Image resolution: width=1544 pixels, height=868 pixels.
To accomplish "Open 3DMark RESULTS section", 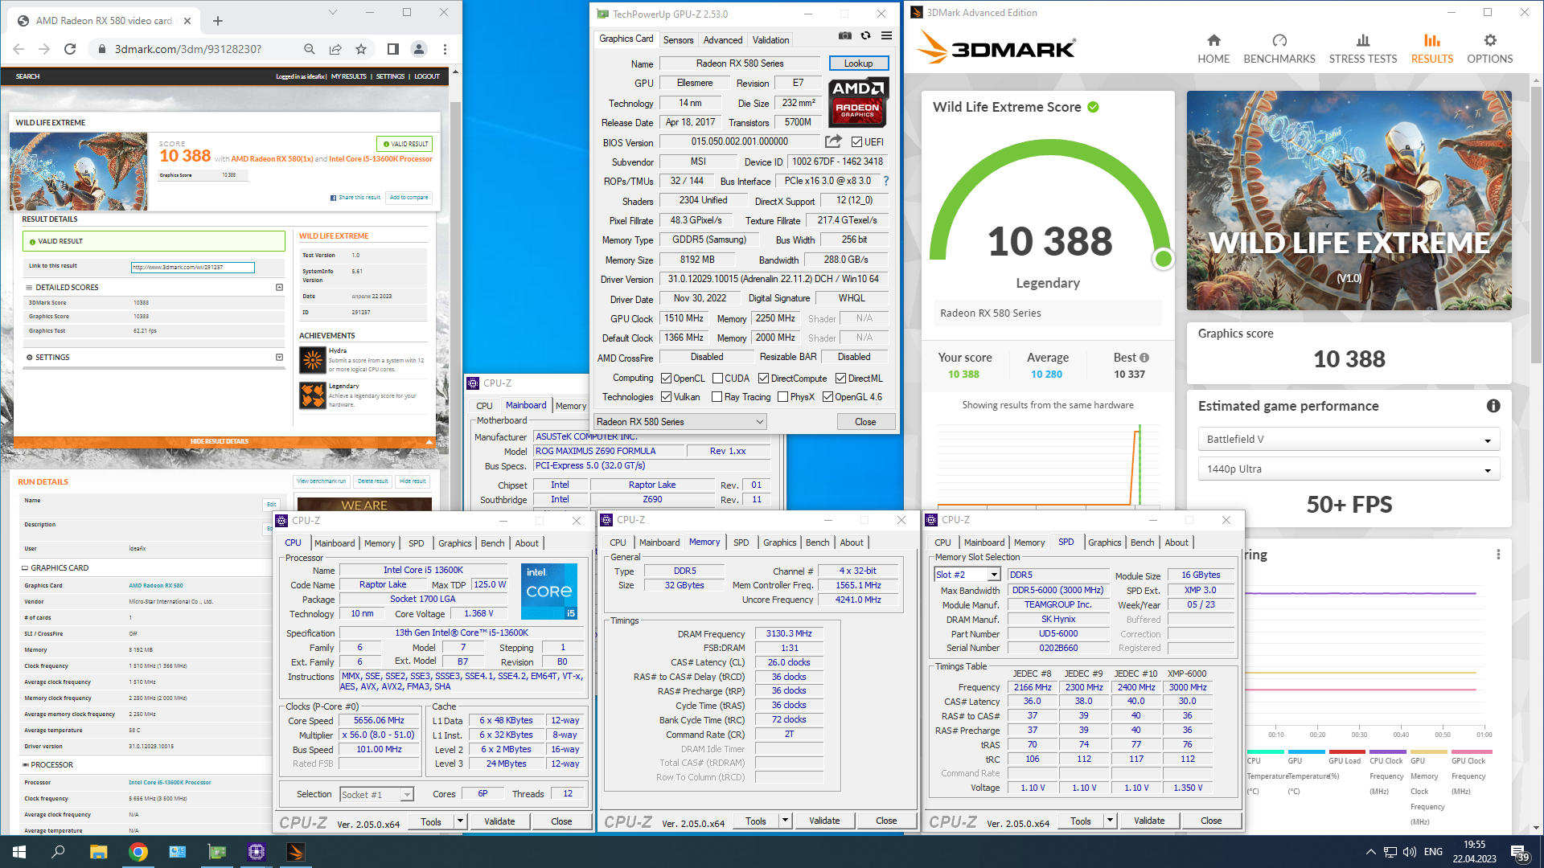I will coord(1432,49).
